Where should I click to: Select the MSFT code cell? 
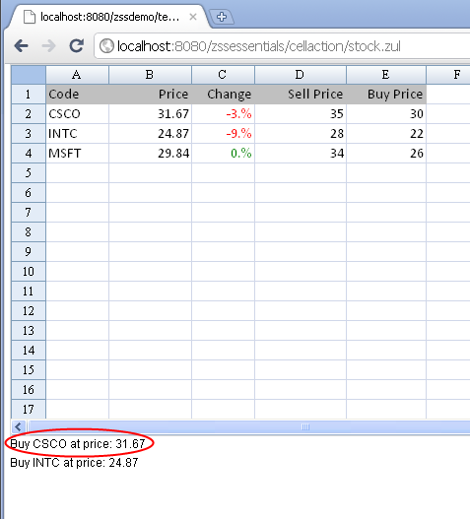coord(77,154)
